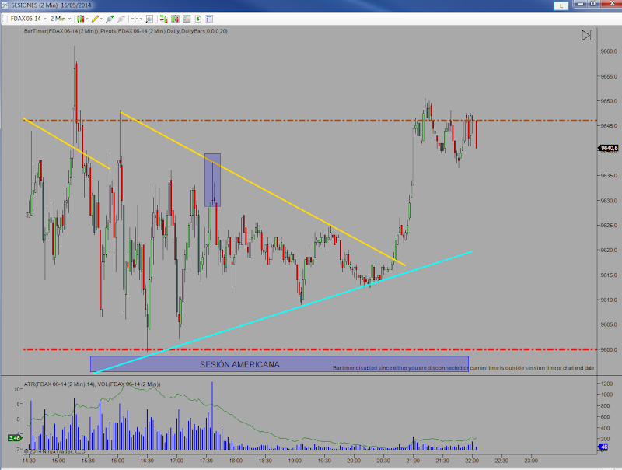Expand the drawing tools dropdown arrow

(x=102, y=19)
